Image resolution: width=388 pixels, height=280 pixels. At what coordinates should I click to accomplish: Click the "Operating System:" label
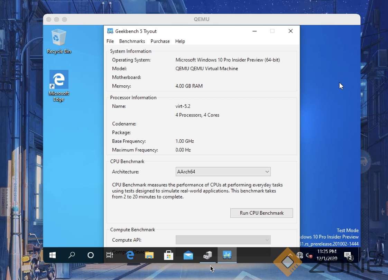(131, 60)
